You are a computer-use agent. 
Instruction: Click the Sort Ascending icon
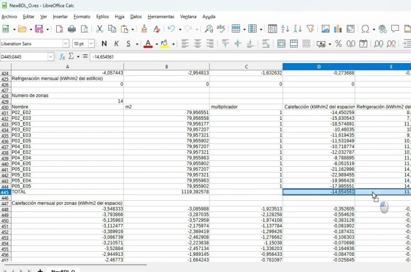[x=285, y=28]
